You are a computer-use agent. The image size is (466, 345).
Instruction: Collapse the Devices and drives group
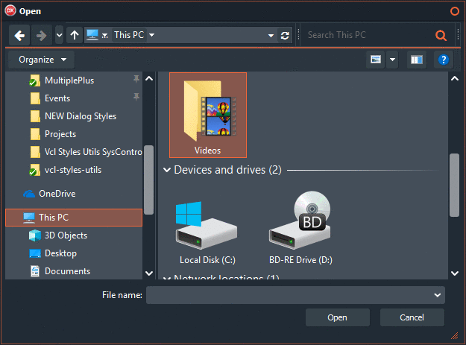[166, 170]
